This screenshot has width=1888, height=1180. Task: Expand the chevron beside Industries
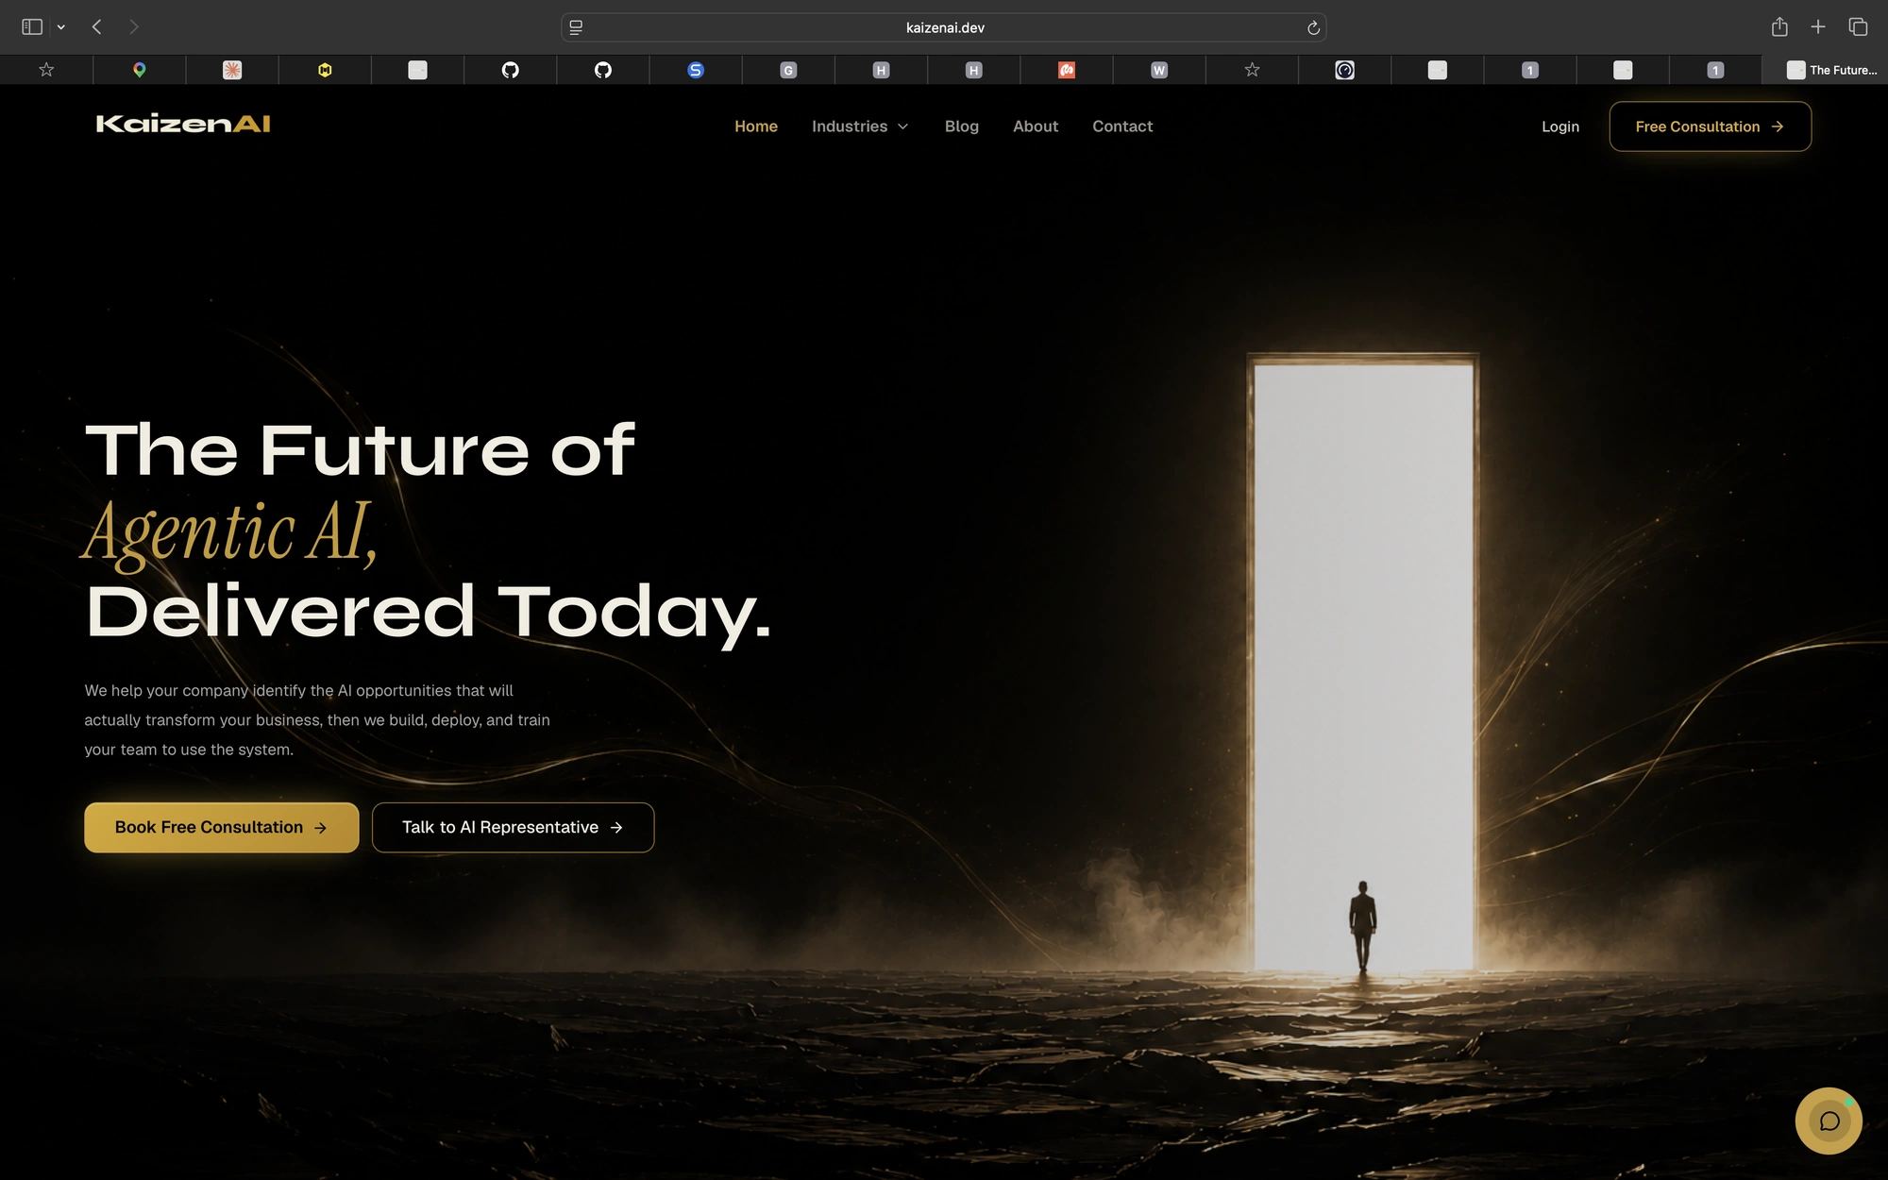point(902,126)
